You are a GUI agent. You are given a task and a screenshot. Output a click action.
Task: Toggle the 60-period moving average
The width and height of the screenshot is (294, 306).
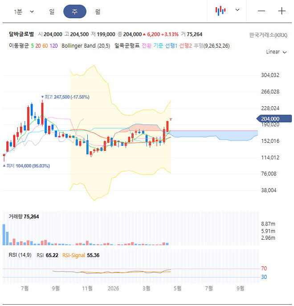[45, 46]
